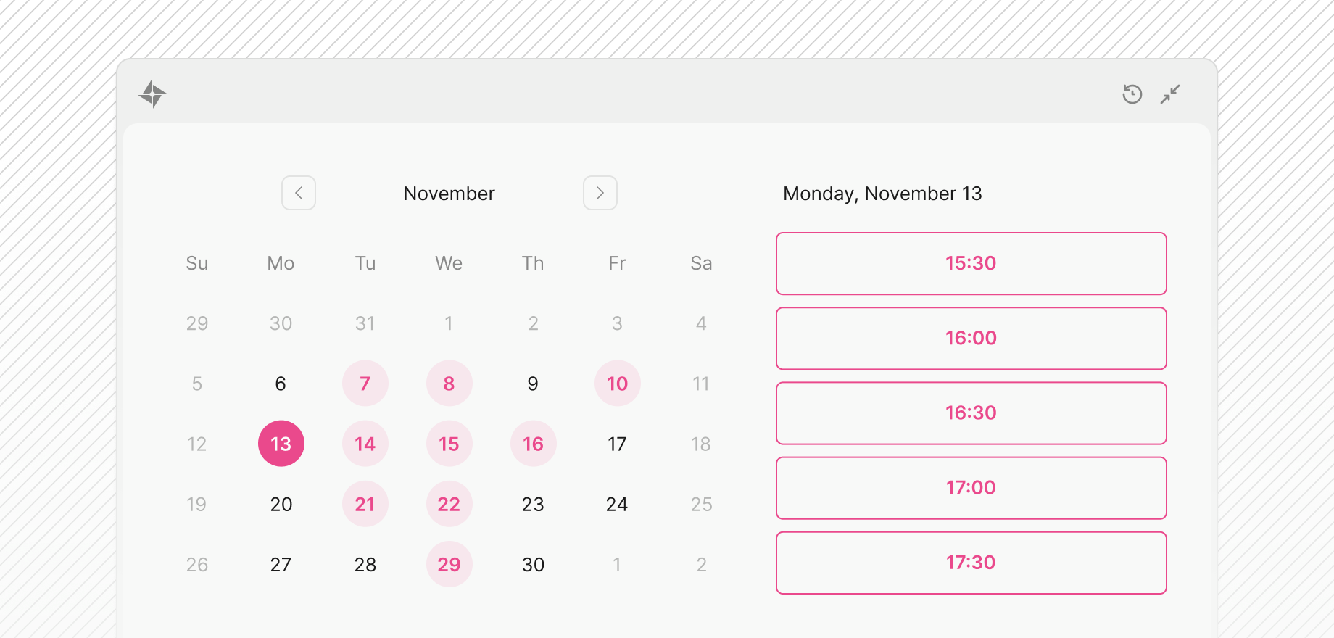Image resolution: width=1334 pixels, height=638 pixels.
Task: Choose Friday November 10
Action: 618,384
